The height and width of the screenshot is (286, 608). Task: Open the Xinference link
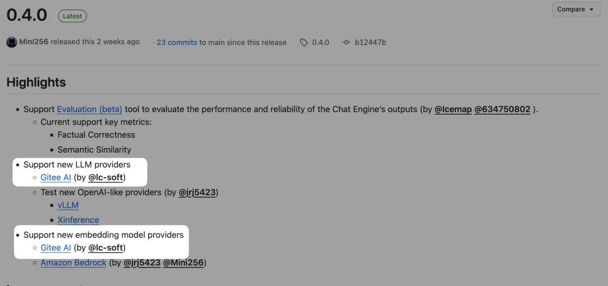coord(78,220)
